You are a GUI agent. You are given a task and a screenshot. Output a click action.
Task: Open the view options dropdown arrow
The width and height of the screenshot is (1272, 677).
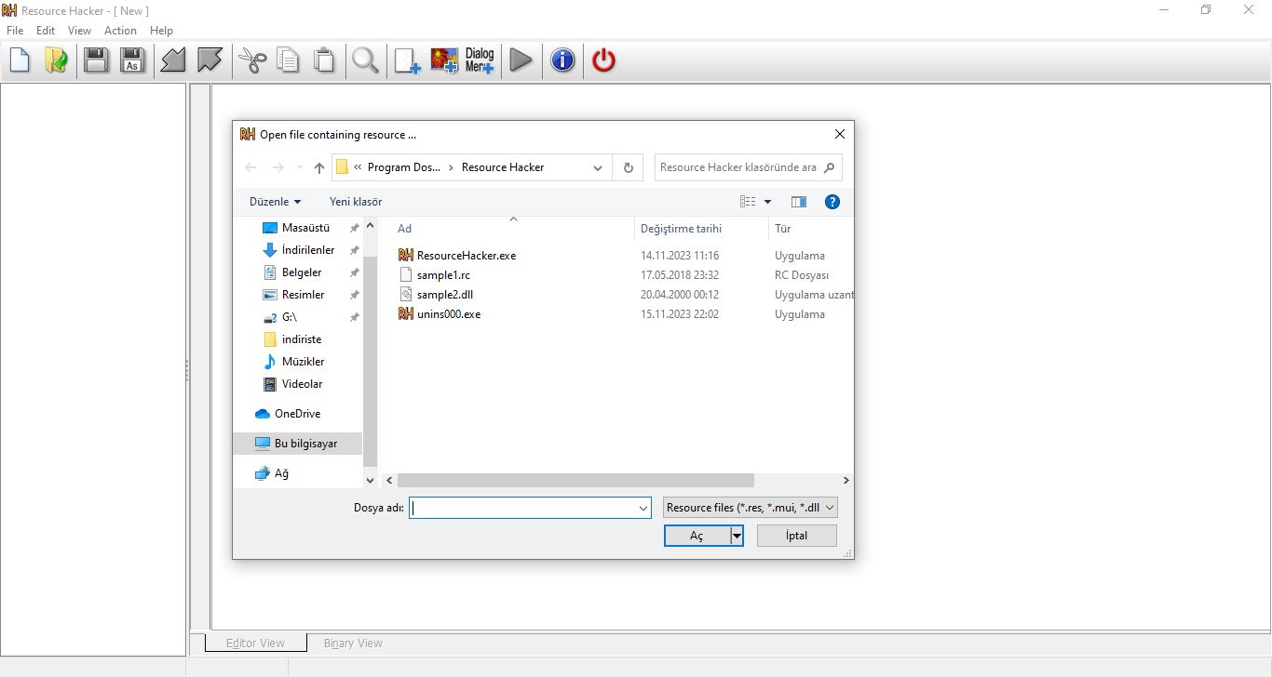click(x=768, y=202)
